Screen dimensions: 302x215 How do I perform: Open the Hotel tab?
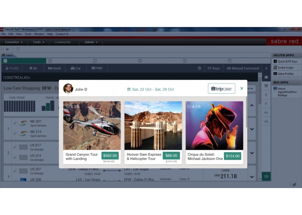(x=54, y=68)
